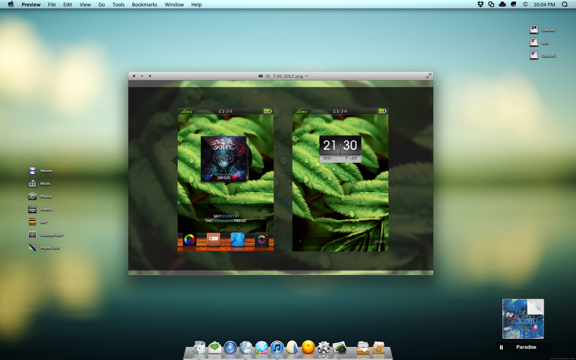Open iTunes from the dock
The width and height of the screenshot is (576, 360).
[x=277, y=348]
